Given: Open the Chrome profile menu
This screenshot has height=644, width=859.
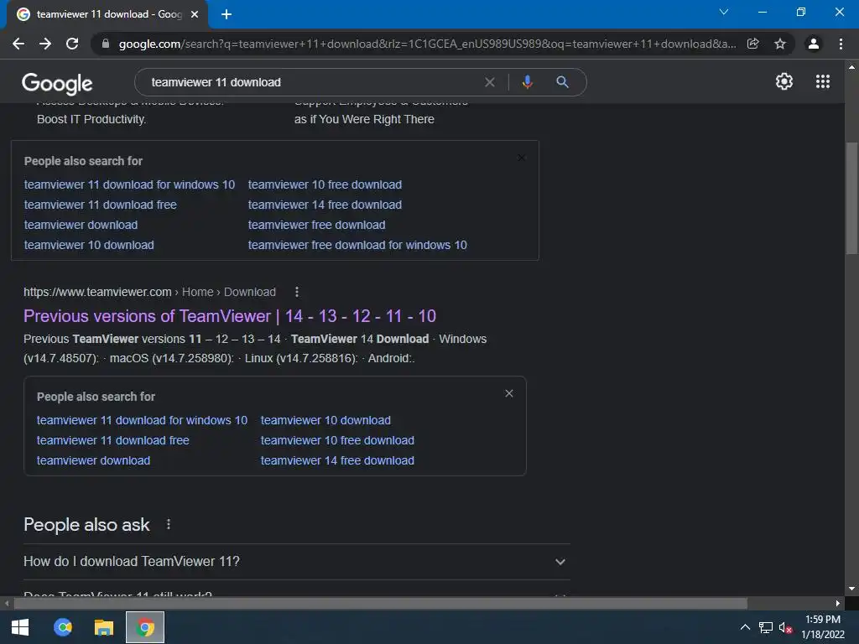Looking at the screenshot, I should tap(814, 44).
